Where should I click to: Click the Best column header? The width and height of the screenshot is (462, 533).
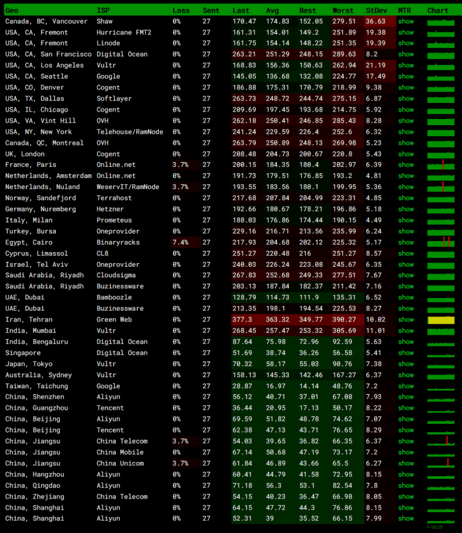307,10
